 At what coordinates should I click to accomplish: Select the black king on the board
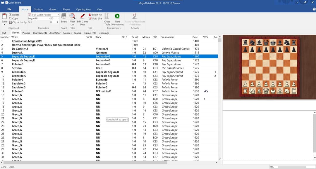(x=273, y=42)
